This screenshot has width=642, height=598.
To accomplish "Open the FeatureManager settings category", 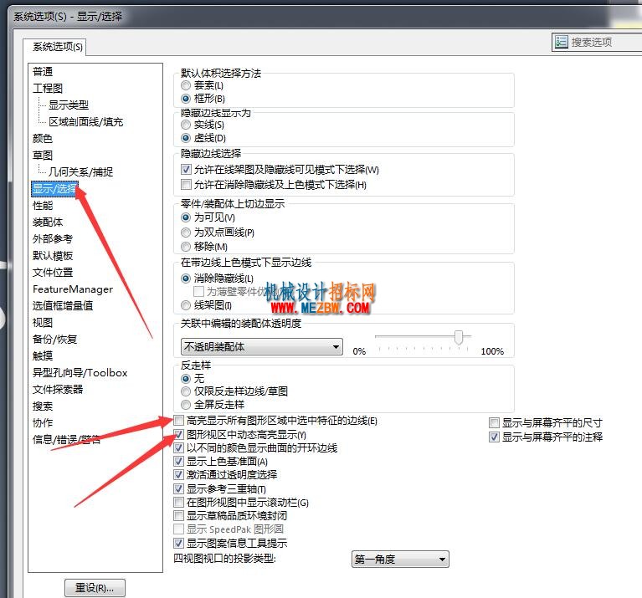I will click(73, 289).
